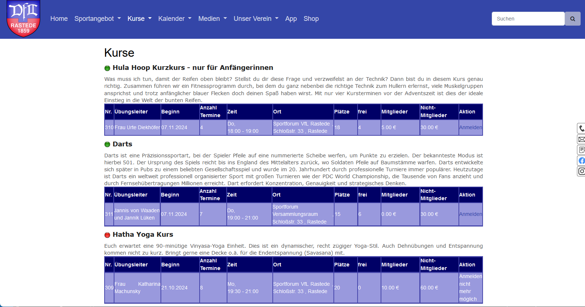Click course number 311
This screenshot has width=585, height=307.
[x=109, y=214]
